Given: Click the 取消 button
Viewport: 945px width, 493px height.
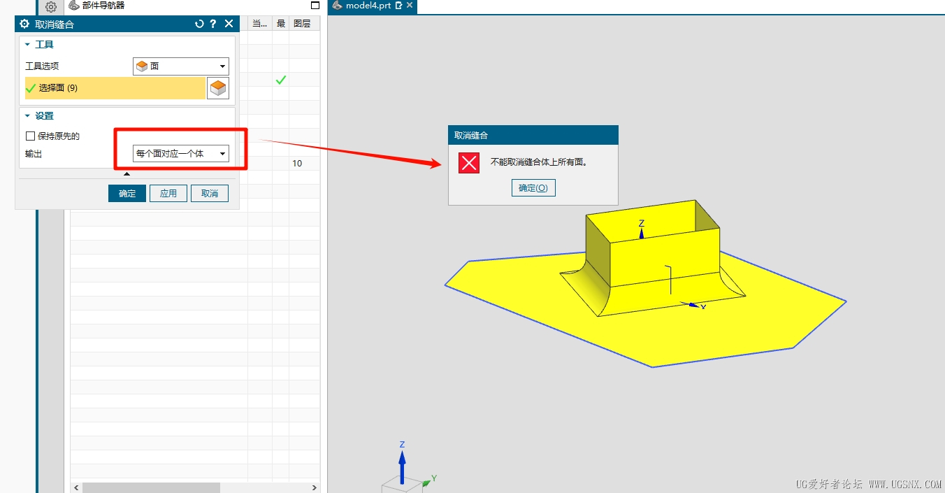Looking at the screenshot, I should click(210, 193).
